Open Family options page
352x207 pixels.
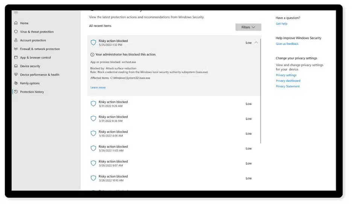[x=30, y=83]
